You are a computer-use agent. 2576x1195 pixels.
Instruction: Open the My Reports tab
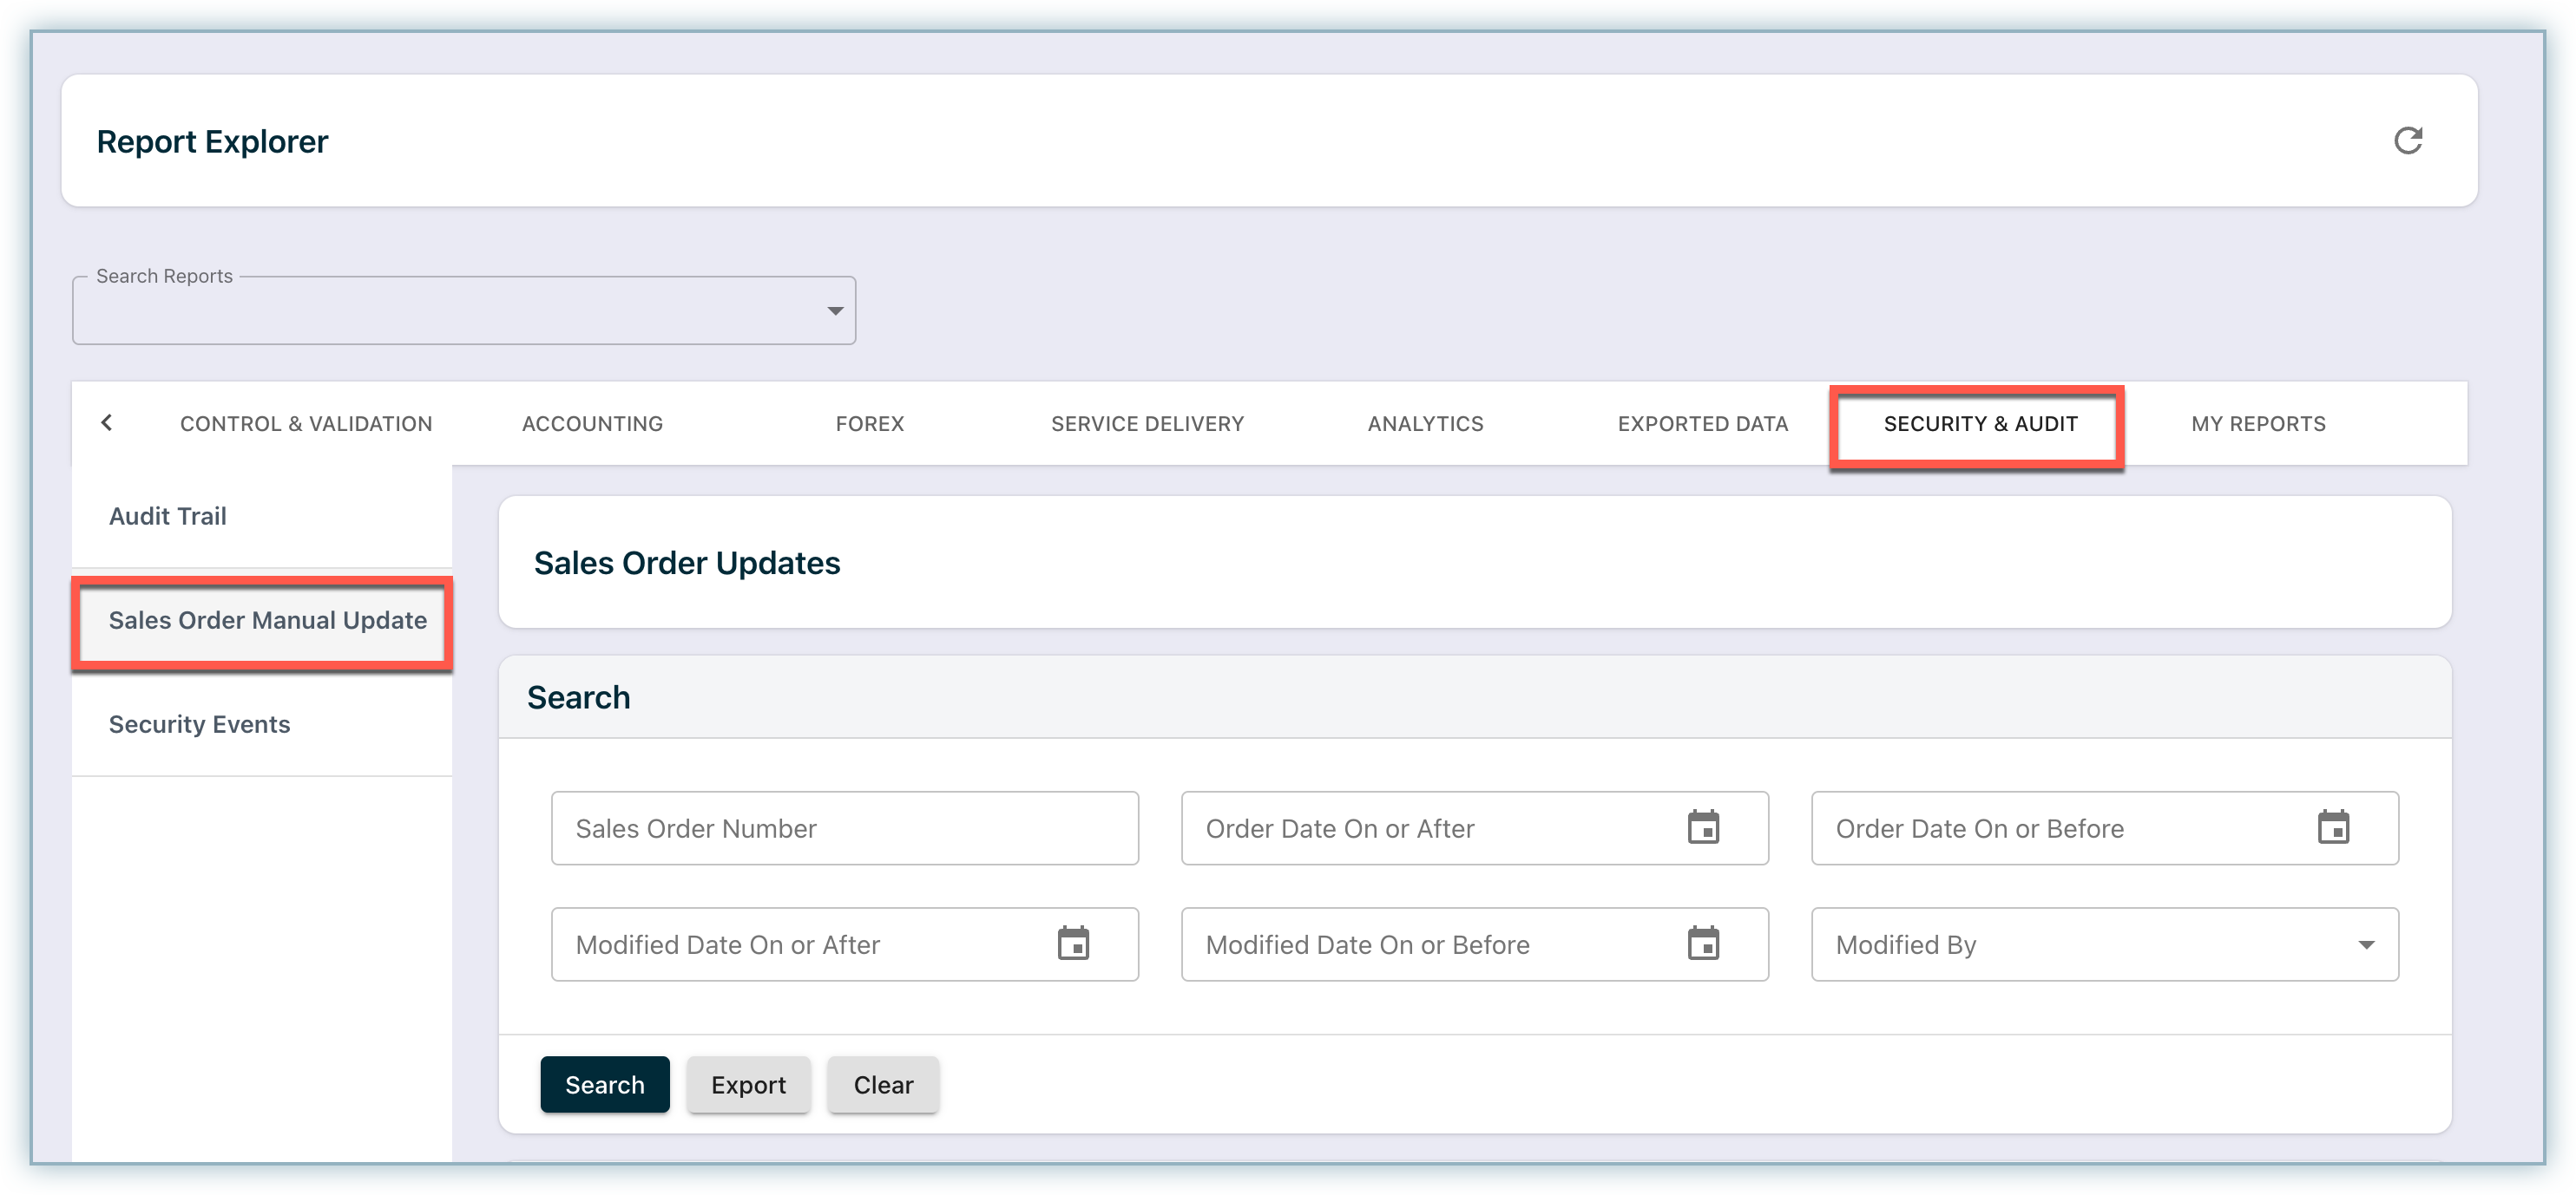(x=2258, y=424)
